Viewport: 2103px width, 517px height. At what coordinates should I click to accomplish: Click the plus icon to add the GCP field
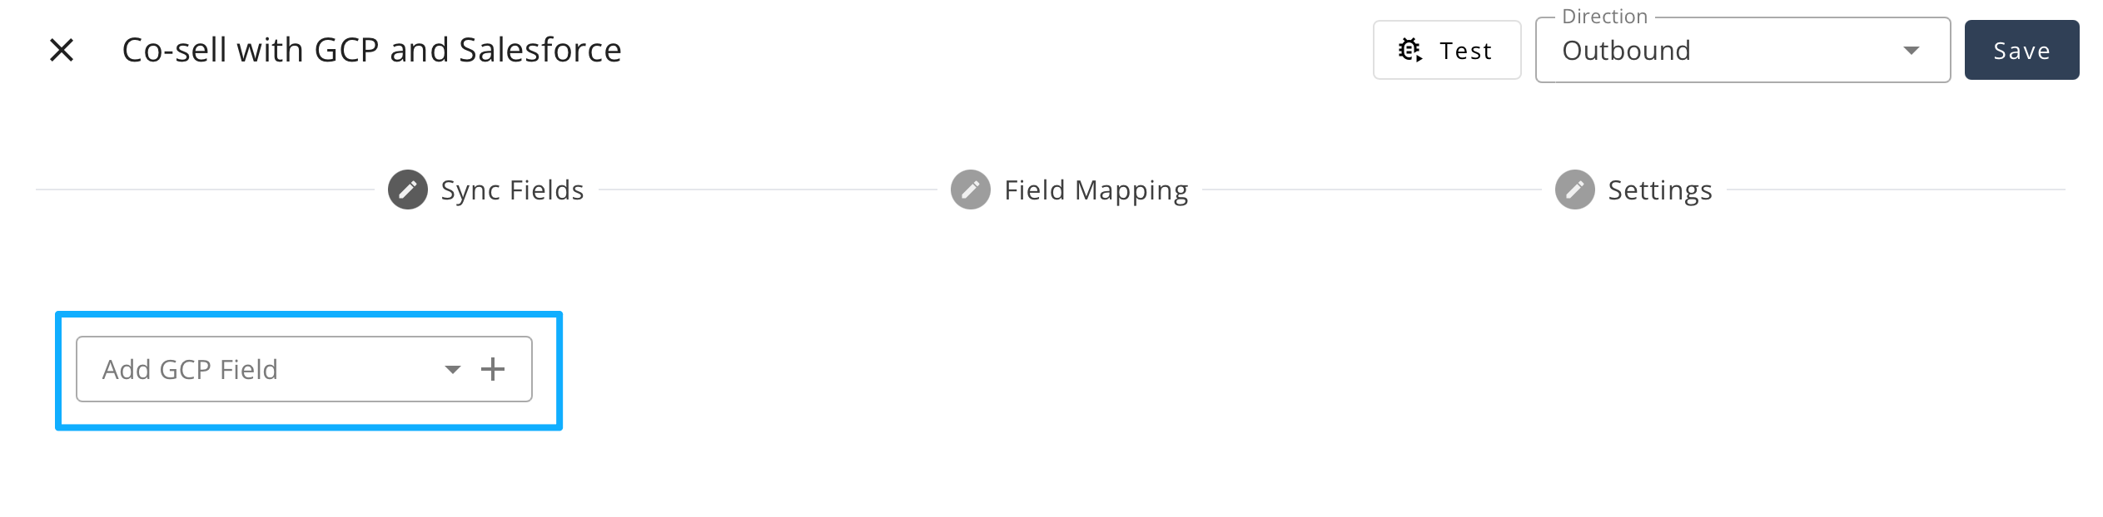(493, 369)
